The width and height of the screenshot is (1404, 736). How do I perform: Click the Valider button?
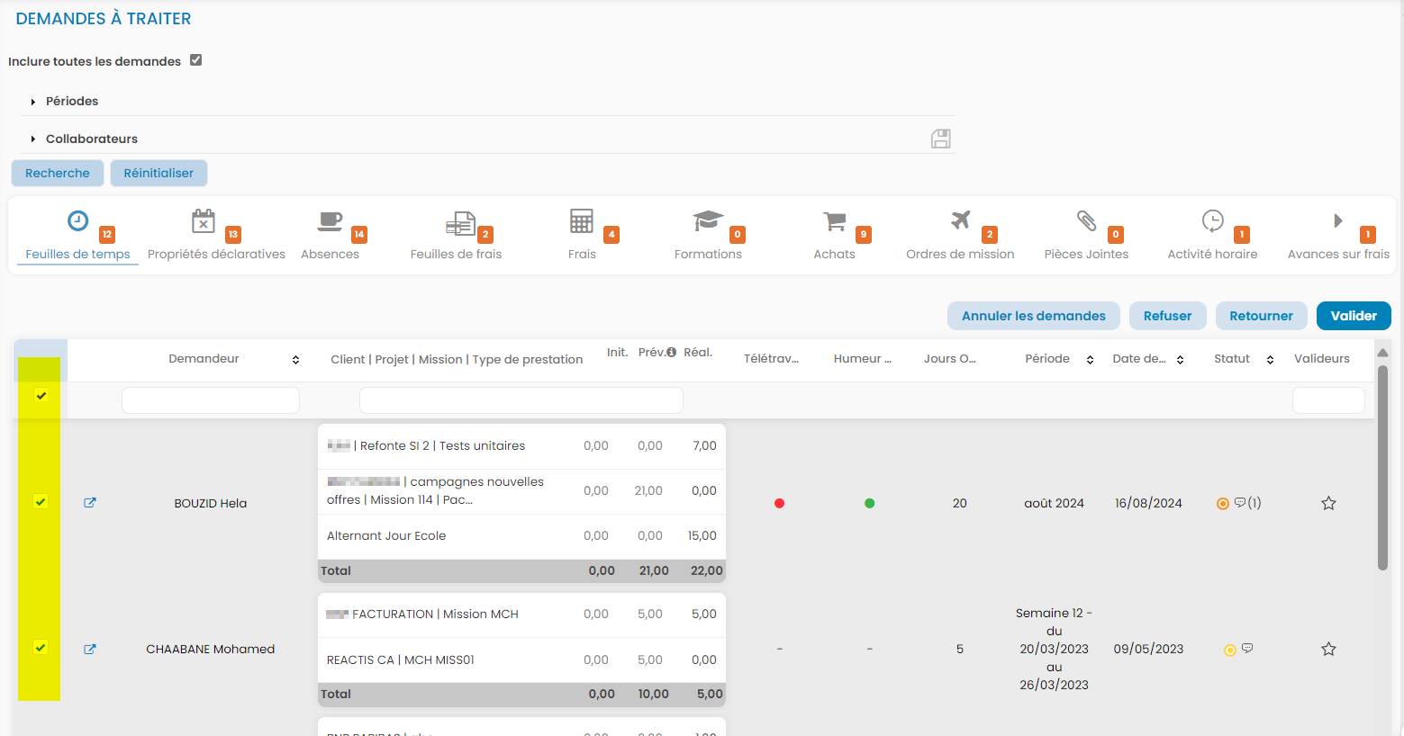click(x=1353, y=316)
